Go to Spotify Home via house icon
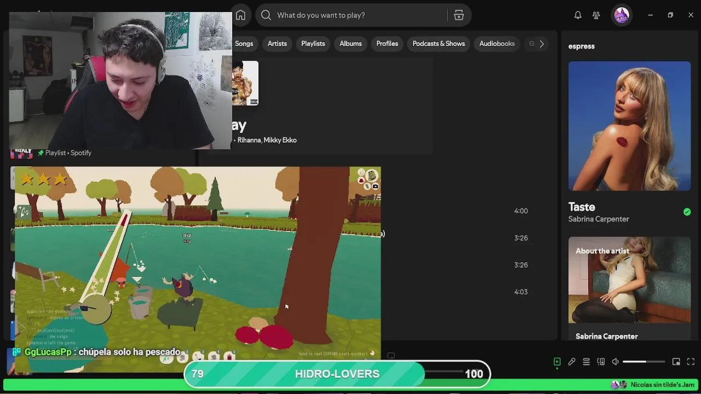The width and height of the screenshot is (701, 394). click(x=240, y=15)
